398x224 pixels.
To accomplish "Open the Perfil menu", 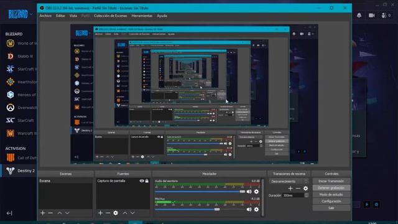I will point(85,16).
